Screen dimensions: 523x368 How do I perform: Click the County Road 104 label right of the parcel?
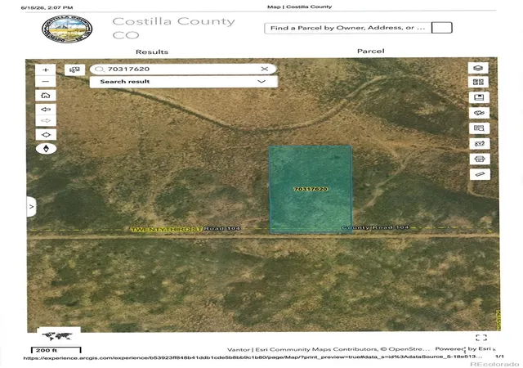[375, 227]
